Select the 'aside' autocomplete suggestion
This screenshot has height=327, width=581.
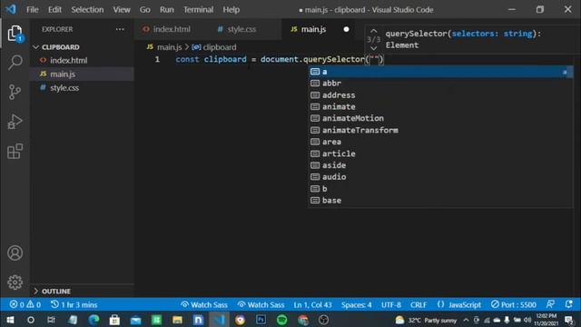441,165
